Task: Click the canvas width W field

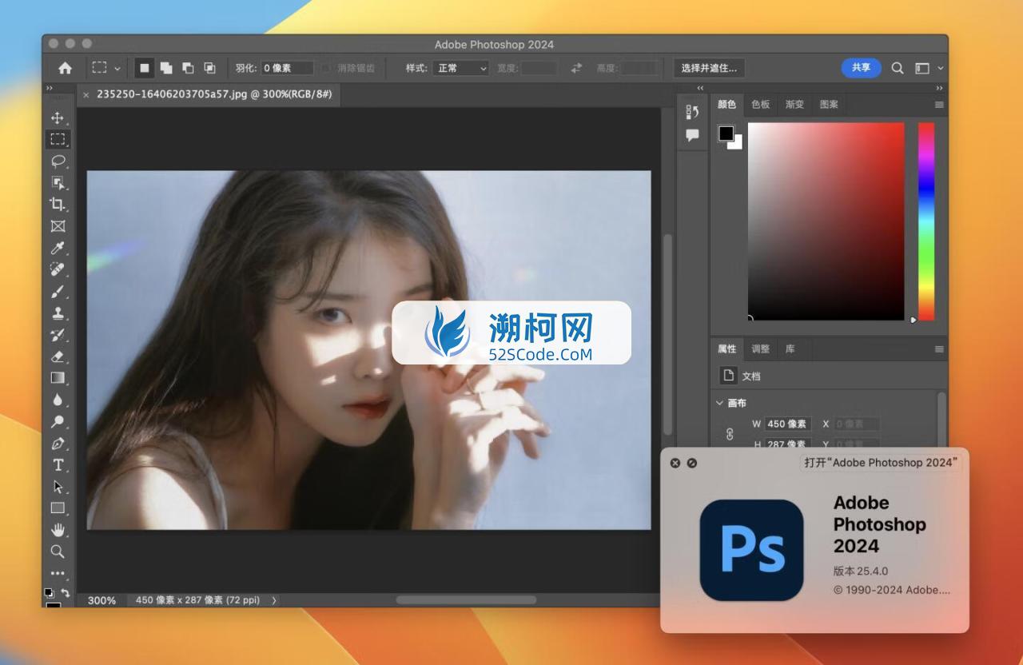Action: pos(788,424)
